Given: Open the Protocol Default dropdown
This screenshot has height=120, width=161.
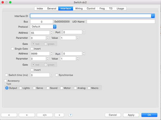Looking at the screenshot, I should click(x=43, y=27).
